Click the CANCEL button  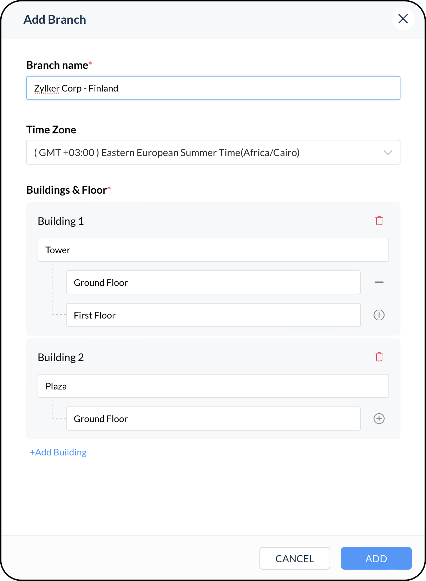[x=295, y=558]
